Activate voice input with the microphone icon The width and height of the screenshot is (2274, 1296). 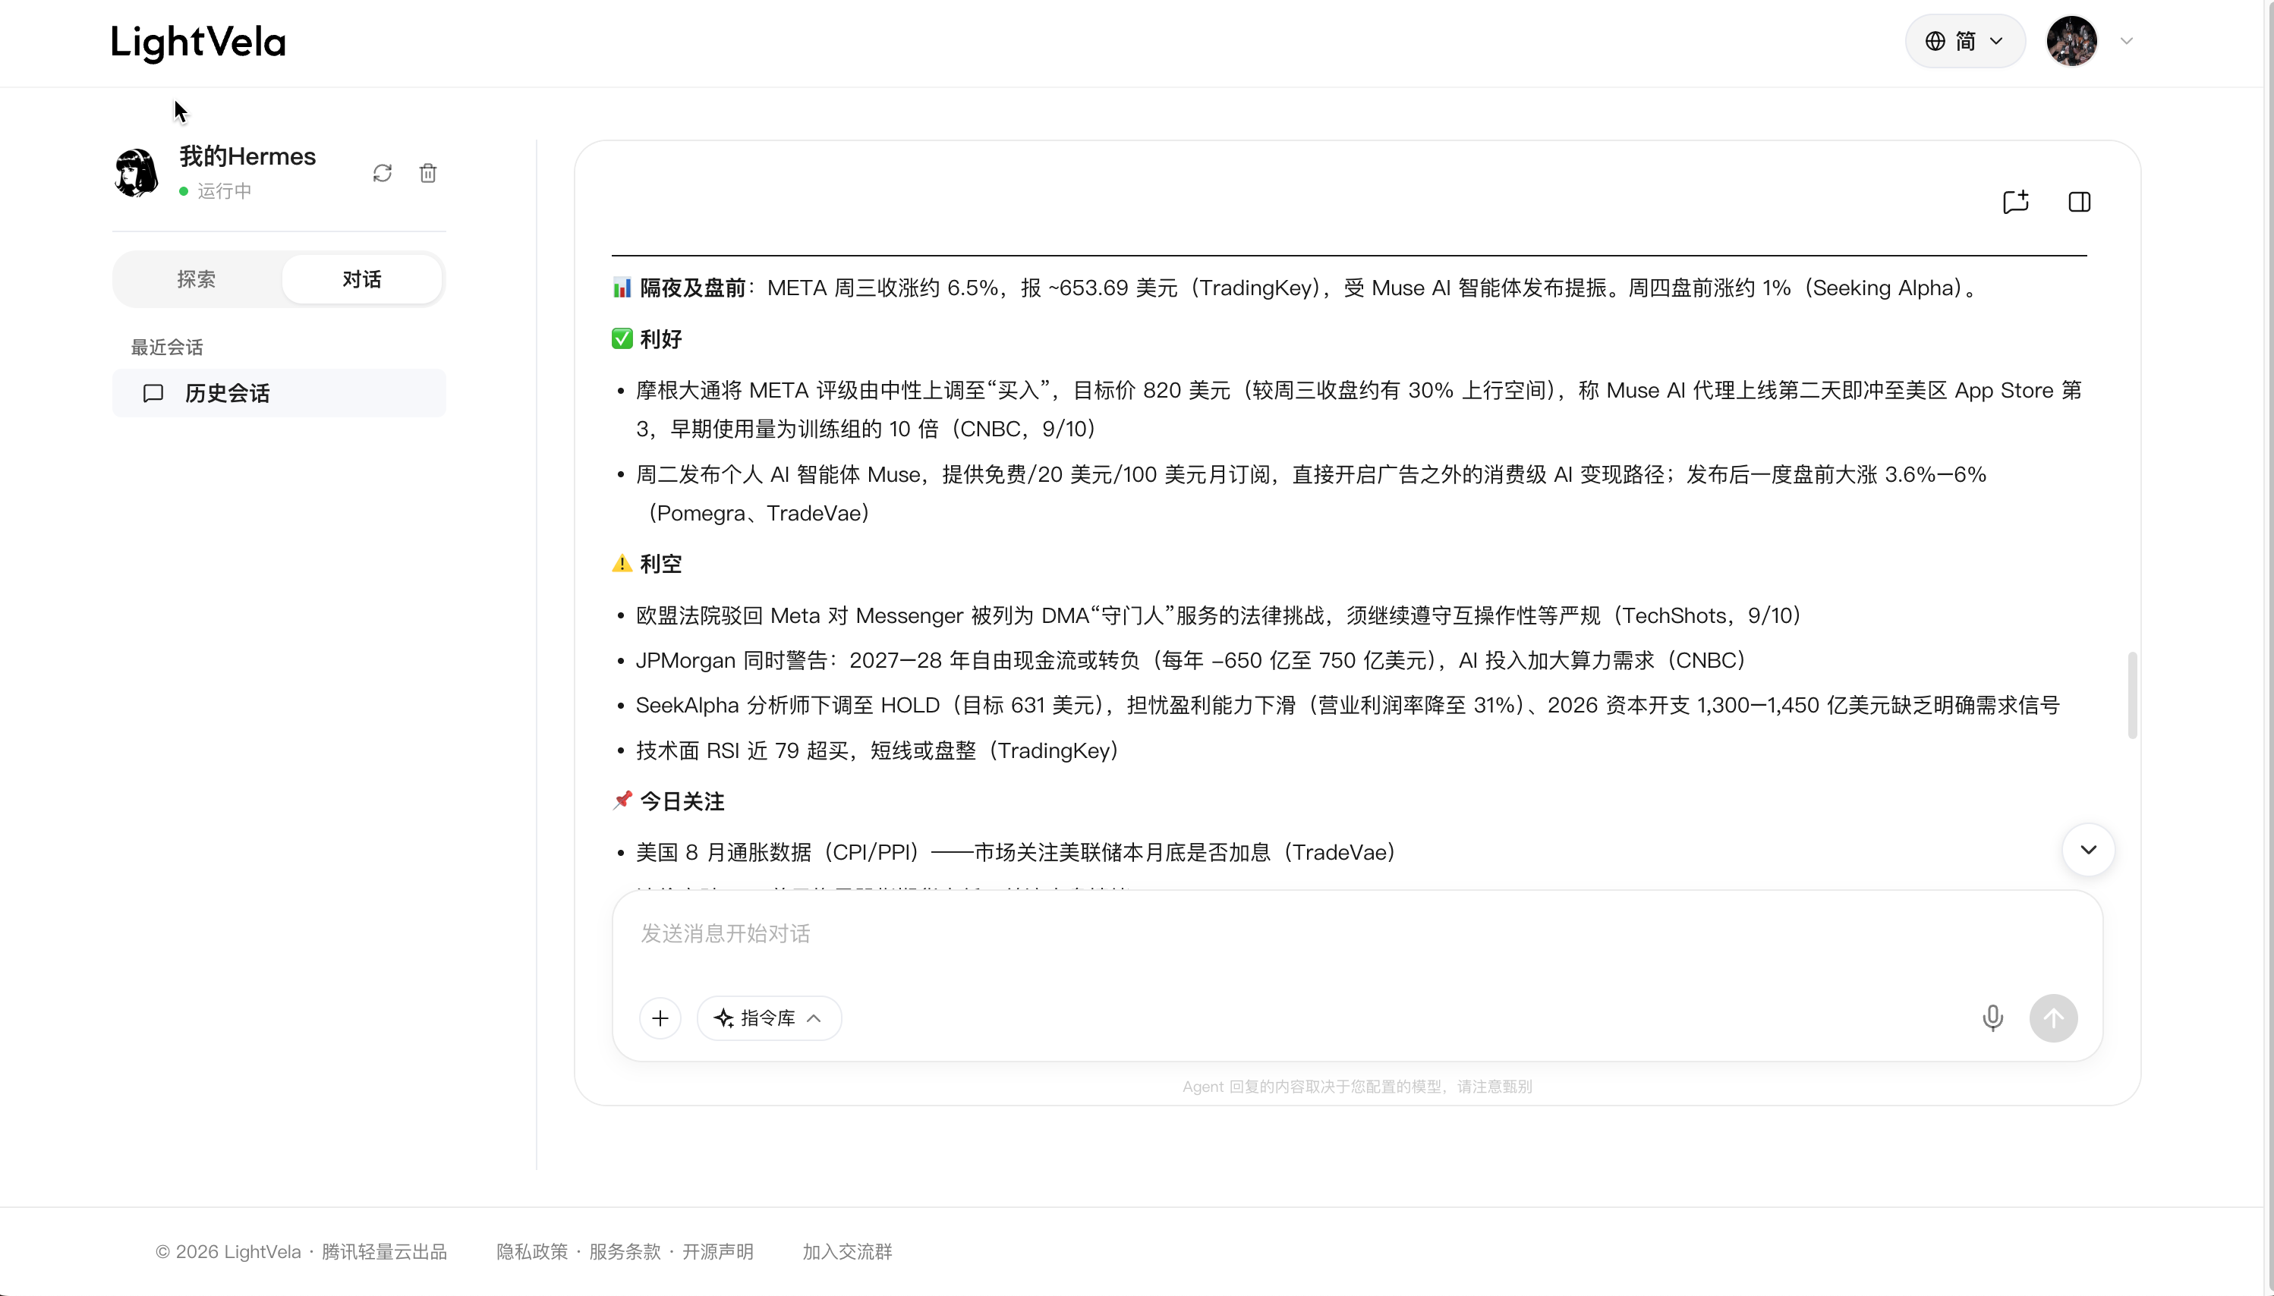coord(1992,1018)
